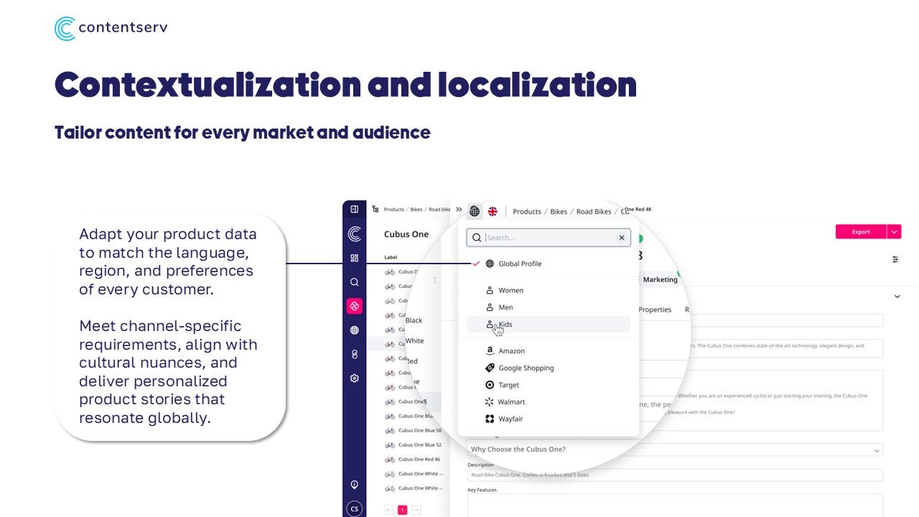919x517 pixels.
Task: Open the "Why Choose the Cubus One?" dropdown
Action: 675,450
